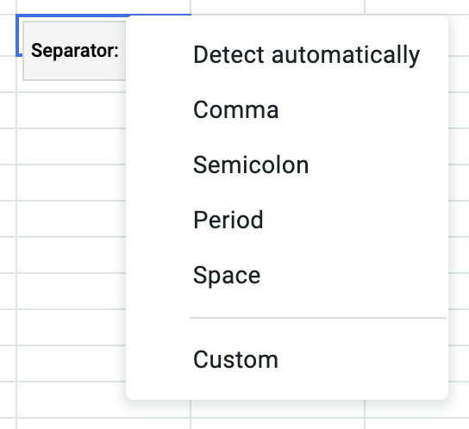Click the top-row cell above Detect automatically
The height and width of the screenshot is (429, 469).
point(278,7)
